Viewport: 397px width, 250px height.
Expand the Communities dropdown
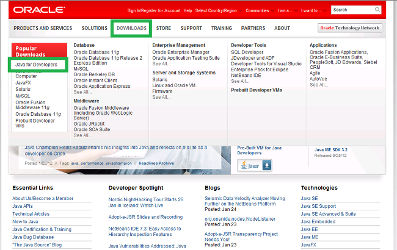coord(260,10)
